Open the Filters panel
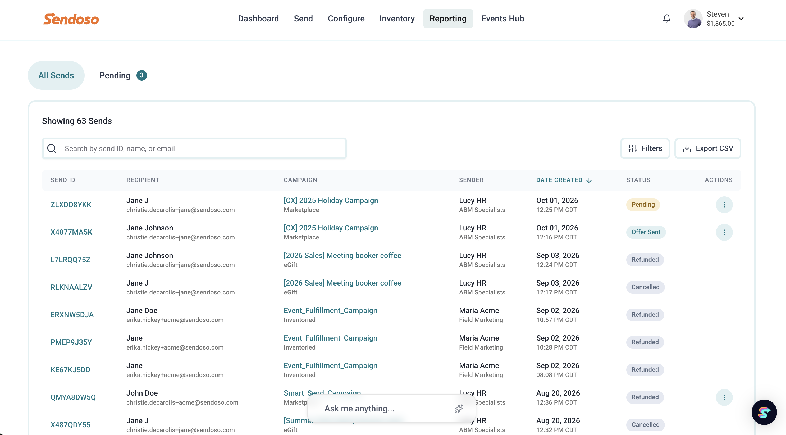 coord(645,148)
